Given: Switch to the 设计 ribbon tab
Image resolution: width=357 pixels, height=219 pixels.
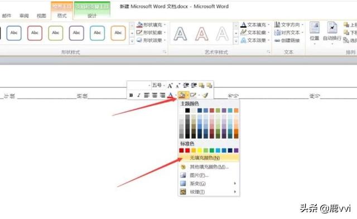Looking at the screenshot, I should (x=92, y=16).
